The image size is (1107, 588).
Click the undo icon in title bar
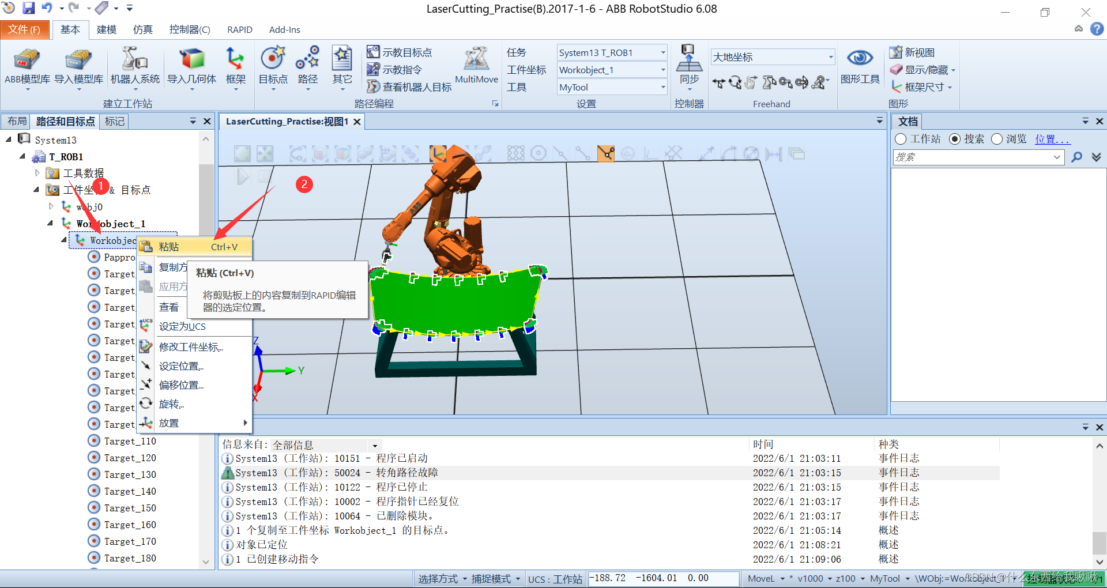pos(47,8)
